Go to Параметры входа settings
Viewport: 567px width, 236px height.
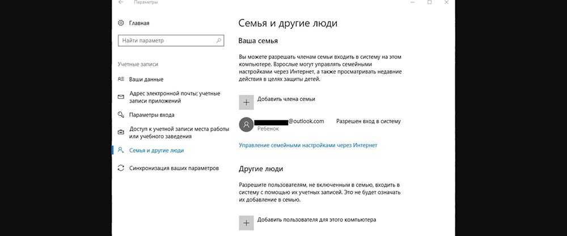coord(151,115)
